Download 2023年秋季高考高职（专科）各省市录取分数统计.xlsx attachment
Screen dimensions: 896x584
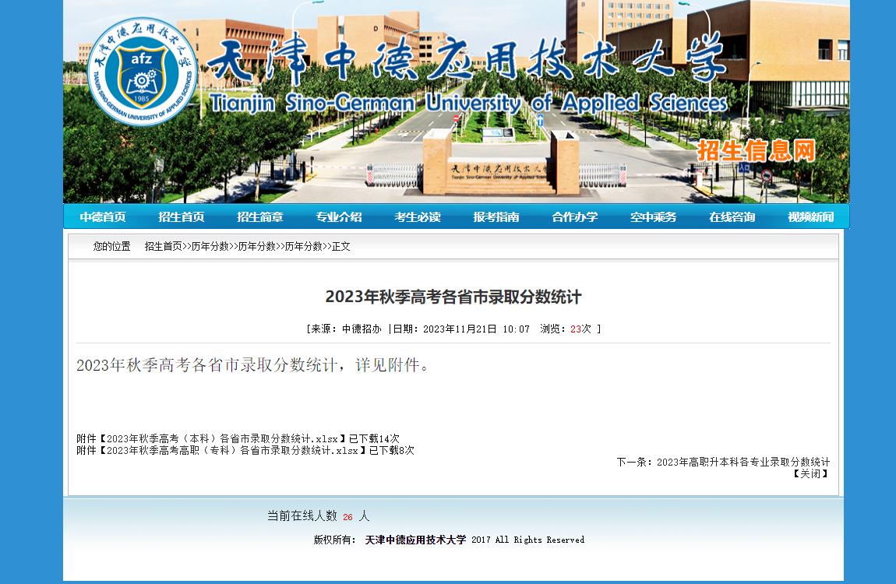(233, 450)
